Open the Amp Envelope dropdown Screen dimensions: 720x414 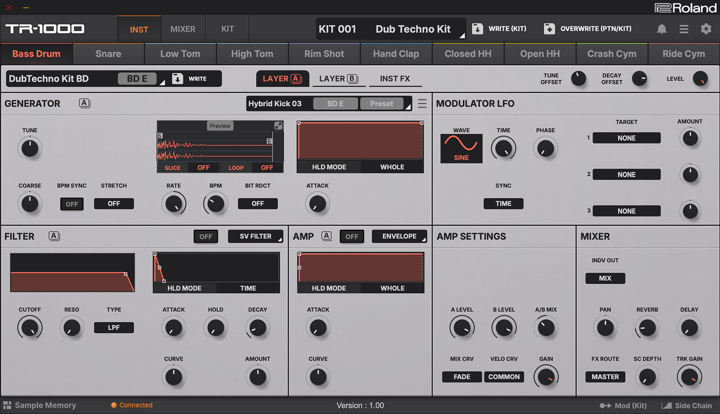(x=399, y=237)
